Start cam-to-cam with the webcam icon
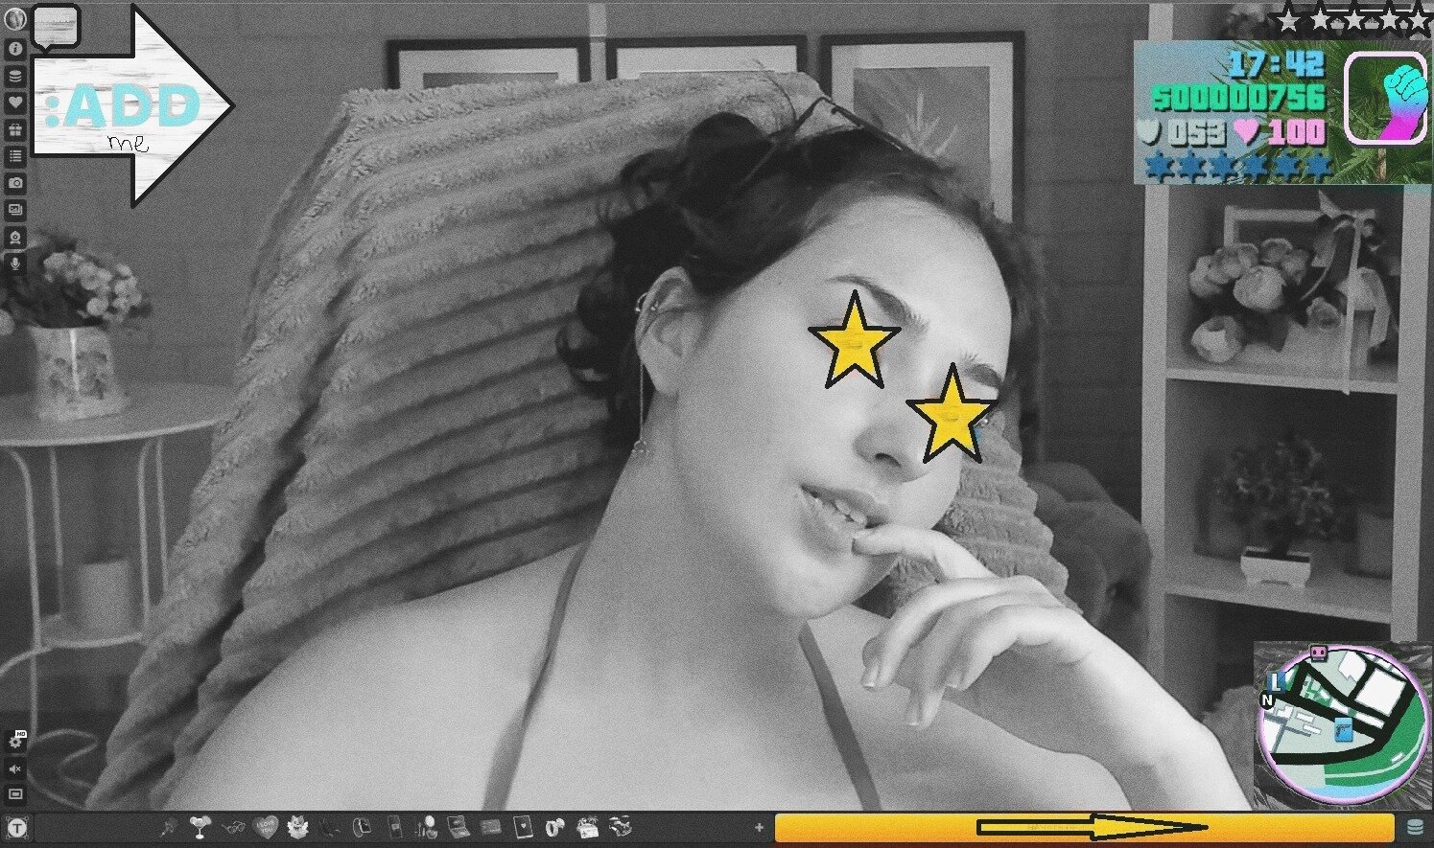 pyautogui.click(x=15, y=236)
